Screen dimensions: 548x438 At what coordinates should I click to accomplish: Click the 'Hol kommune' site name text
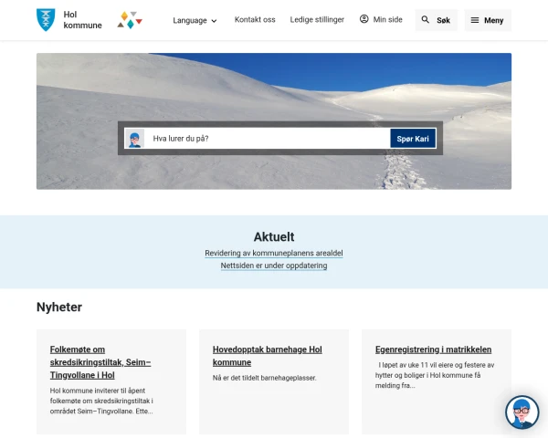(x=82, y=20)
